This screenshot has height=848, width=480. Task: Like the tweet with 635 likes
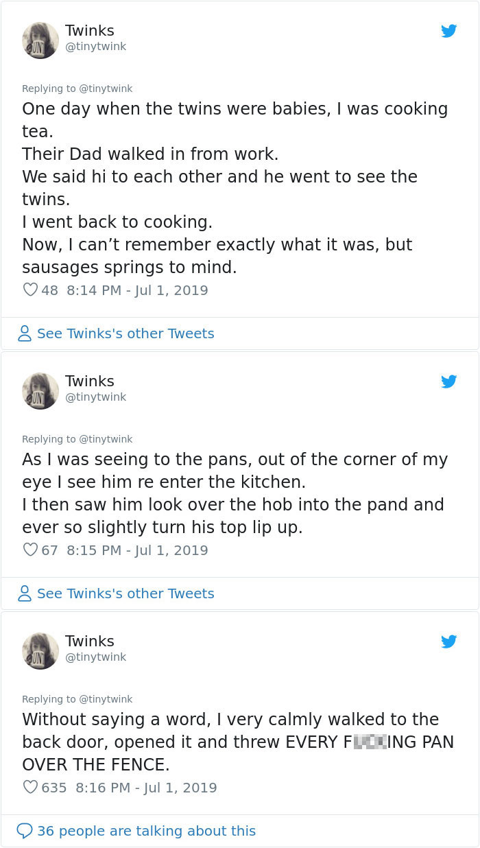(x=30, y=788)
